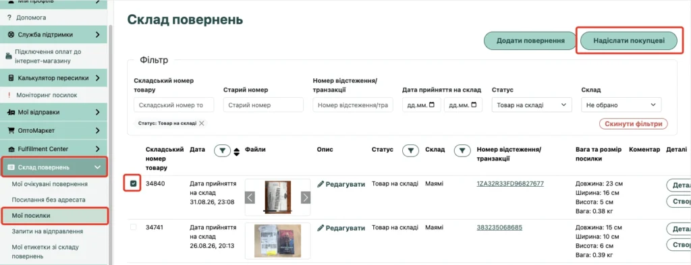This screenshot has width=691, height=265.
Task: Click the shopping cart icon for ОптоМаркет
Action: click(11, 131)
